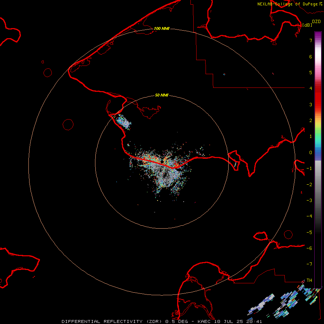Click the 4 tick on the color scale
This screenshot has height=324, width=324.
pyautogui.click(x=311, y=89)
